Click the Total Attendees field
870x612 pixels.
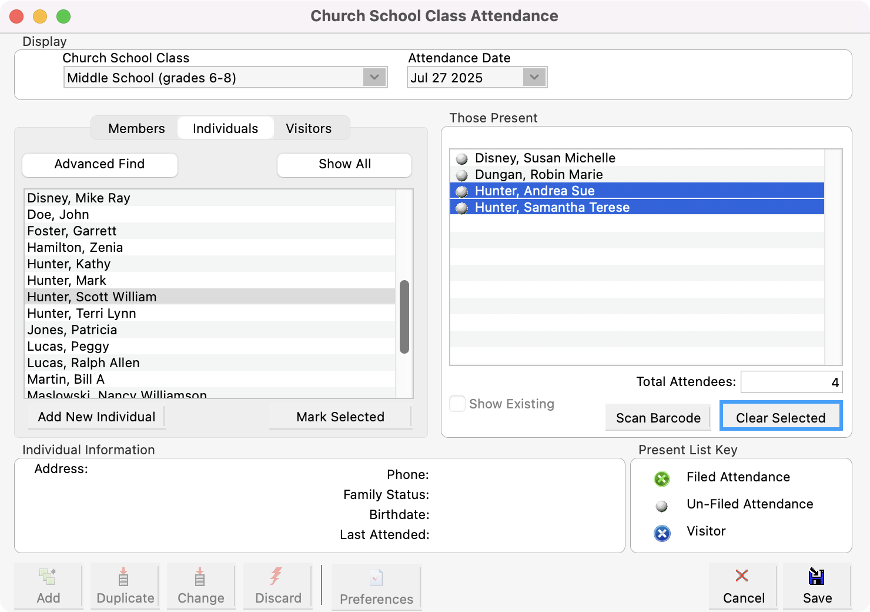pos(791,381)
